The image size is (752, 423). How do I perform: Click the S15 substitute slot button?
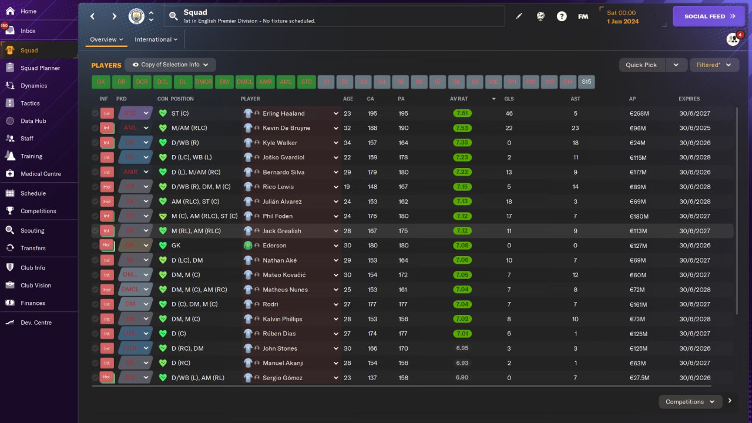[586, 82]
